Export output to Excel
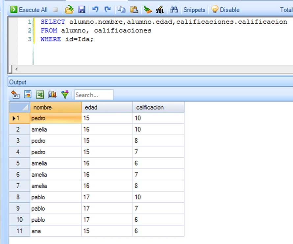 pyautogui.click(x=40, y=95)
